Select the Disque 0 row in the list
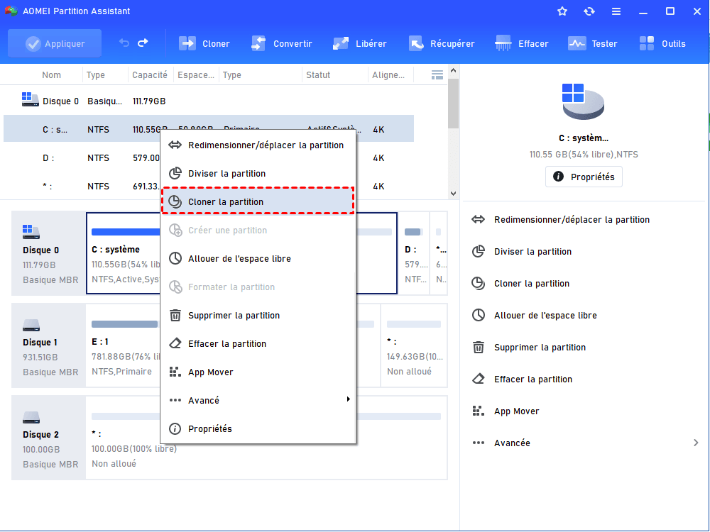710x532 pixels. [209, 101]
